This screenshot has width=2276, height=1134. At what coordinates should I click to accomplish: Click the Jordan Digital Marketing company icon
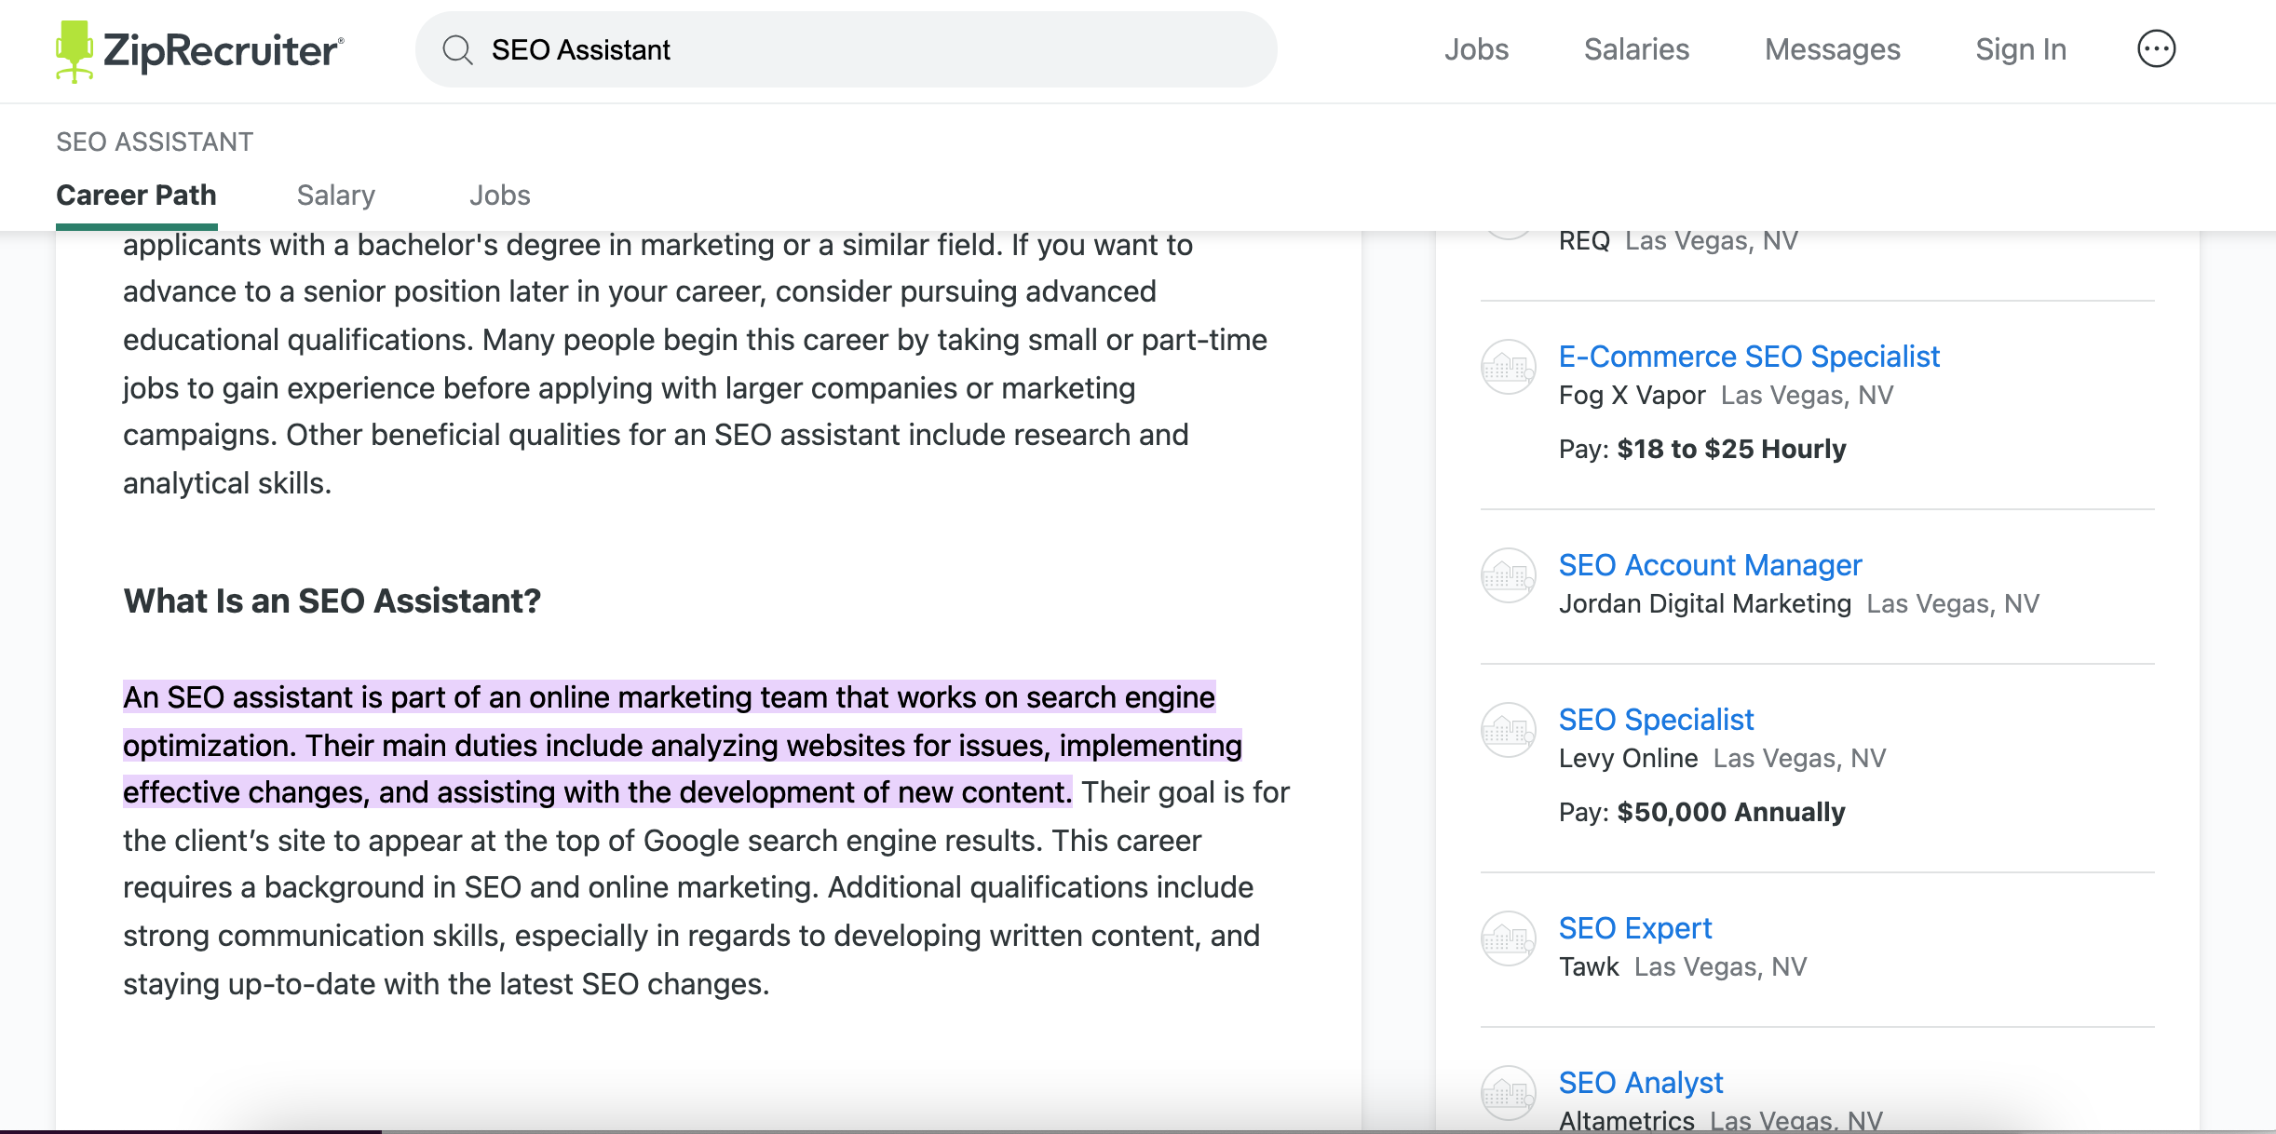1508,576
